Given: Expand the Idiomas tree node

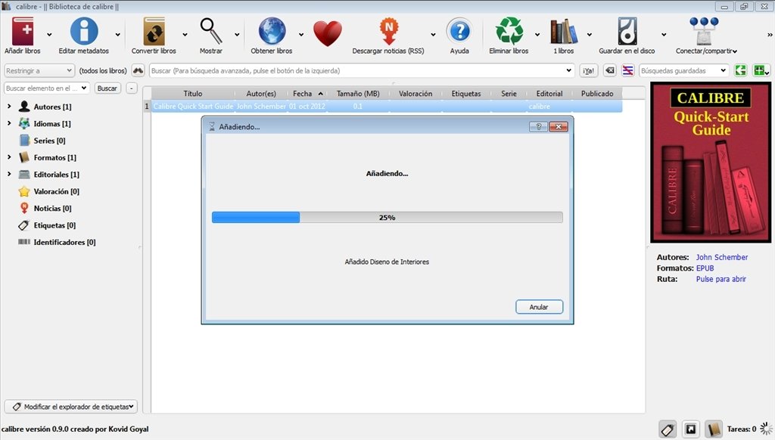Looking at the screenshot, I should click(x=9, y=123).
